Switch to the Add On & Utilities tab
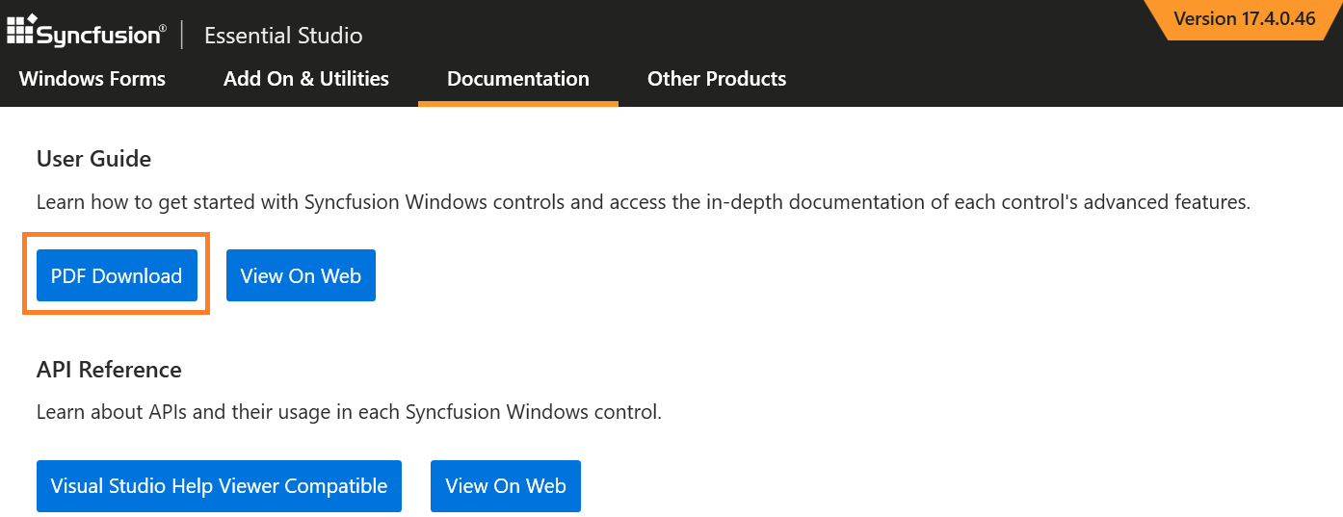 pos(306,79)
